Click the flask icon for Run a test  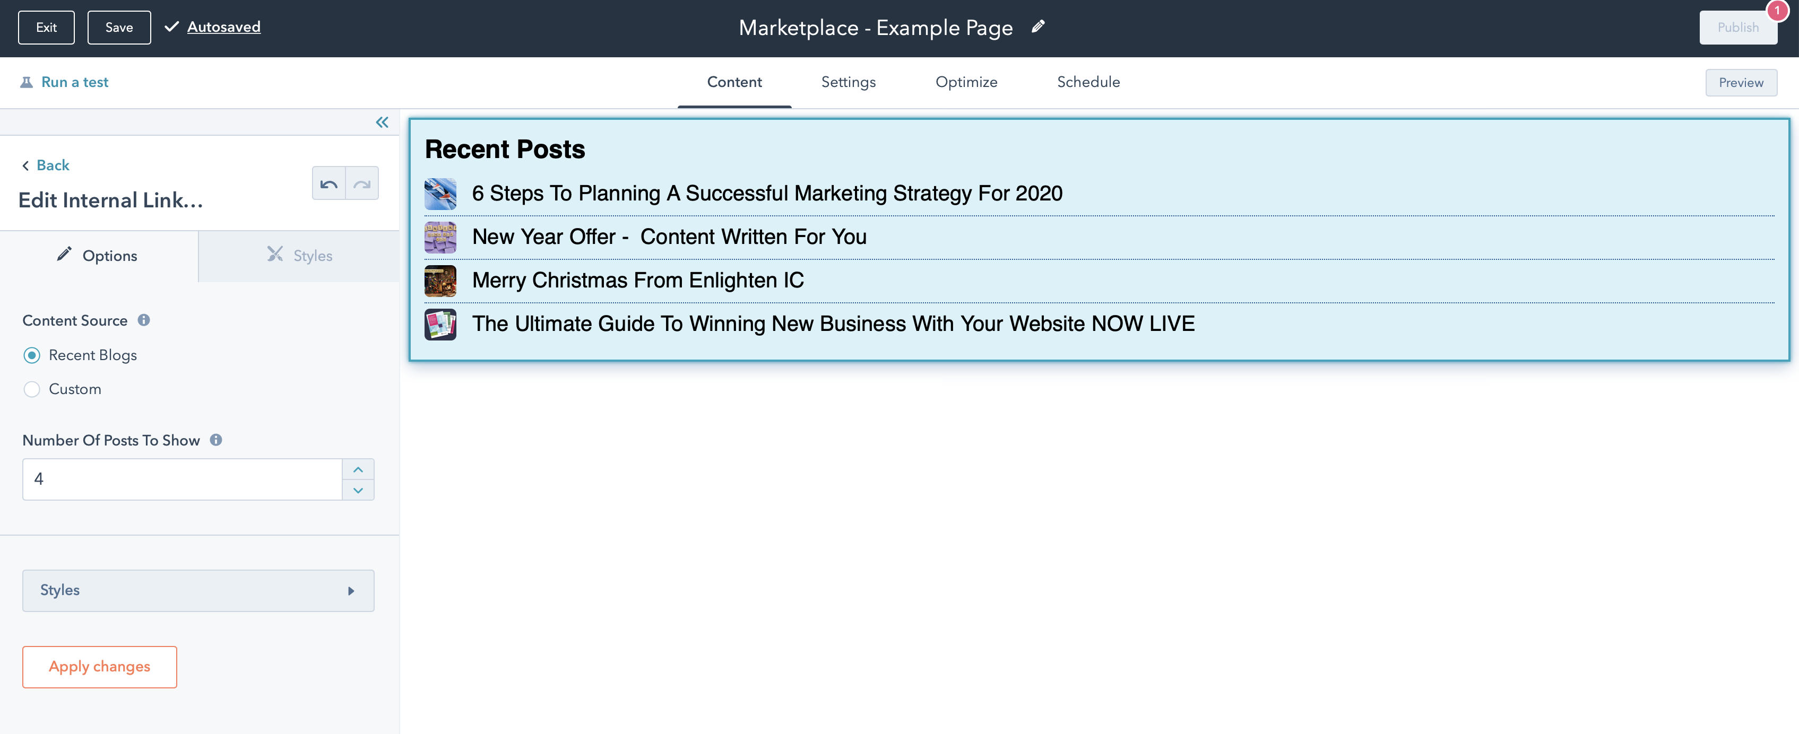pyautogui.click(x=27, y=82)
